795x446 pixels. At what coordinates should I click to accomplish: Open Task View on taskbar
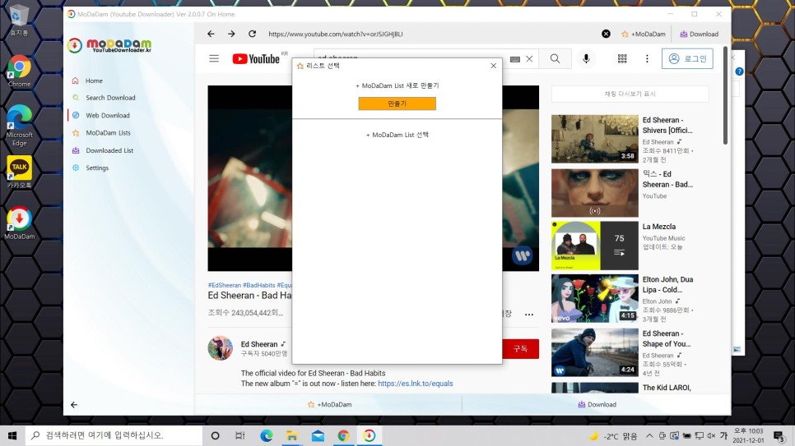click(x=240, y=435)
